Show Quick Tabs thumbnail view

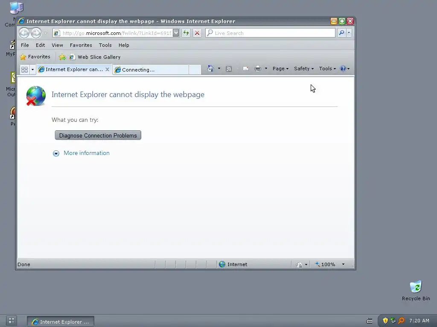(24, 69)
